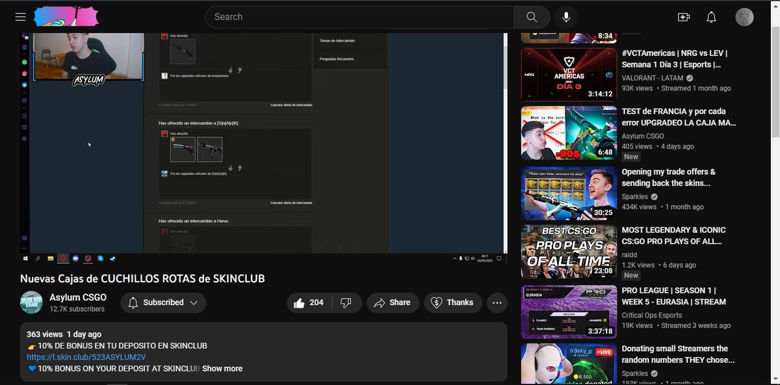Dislike the video
780x385 pixels.
pos(346,303)
